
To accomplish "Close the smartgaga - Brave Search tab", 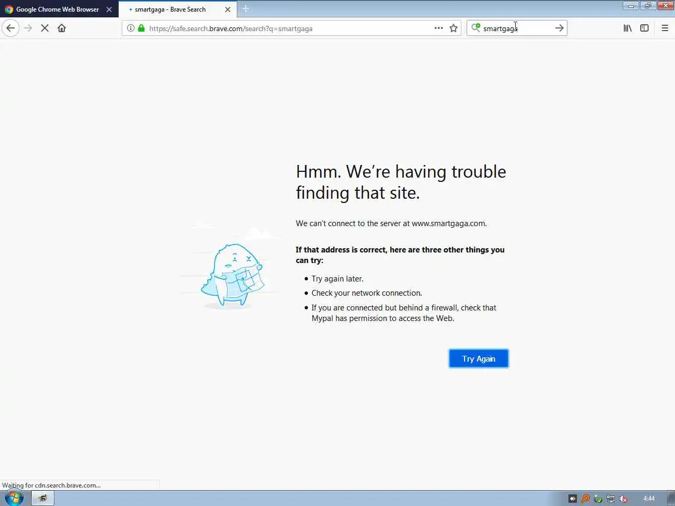I will pyautogui.click(x=228, y=9).
